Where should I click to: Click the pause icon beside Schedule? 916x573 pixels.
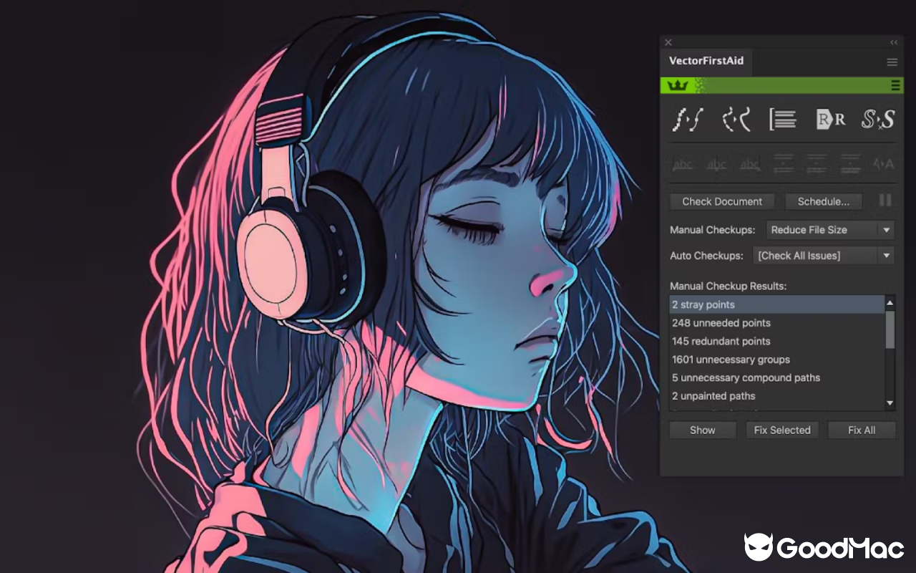coord(885,201)
